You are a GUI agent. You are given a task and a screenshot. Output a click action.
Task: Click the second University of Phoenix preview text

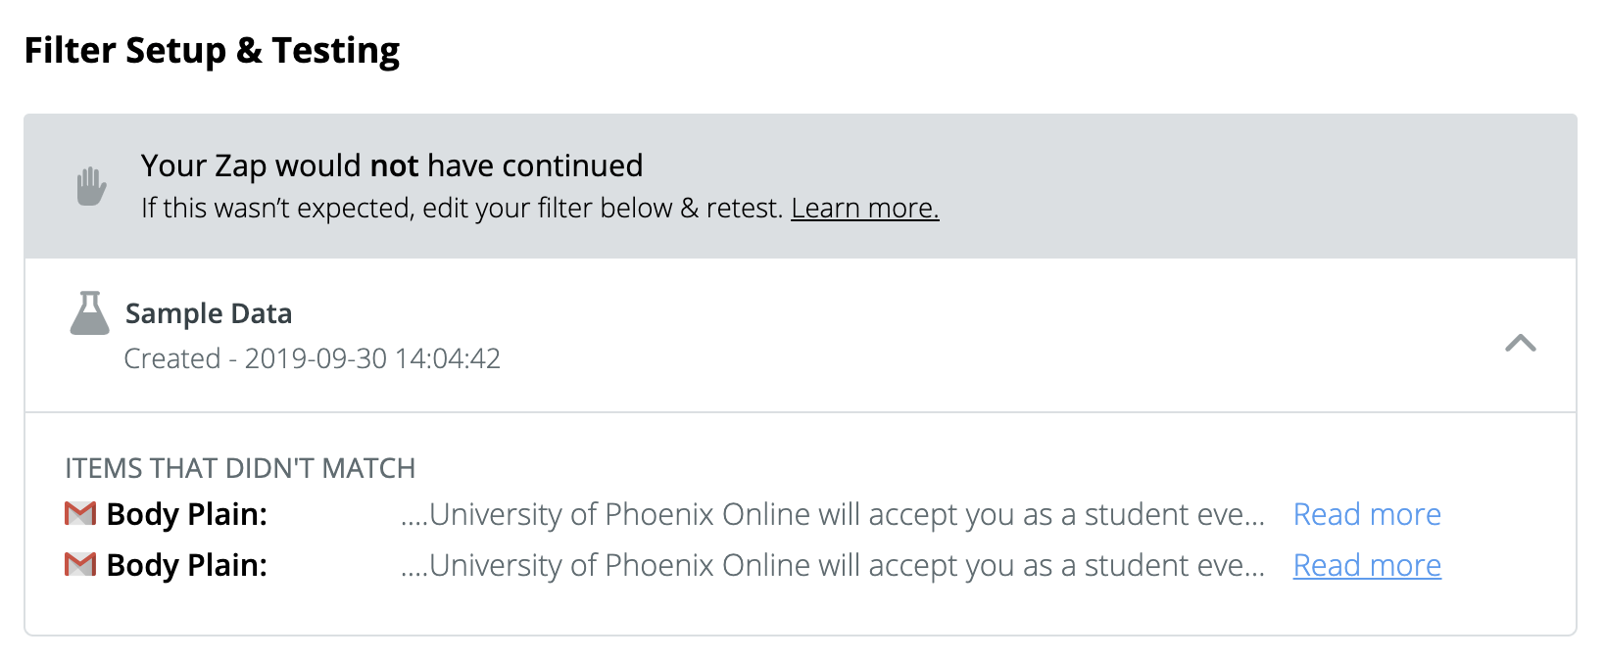pyautogui.click(x=832, y=565)
